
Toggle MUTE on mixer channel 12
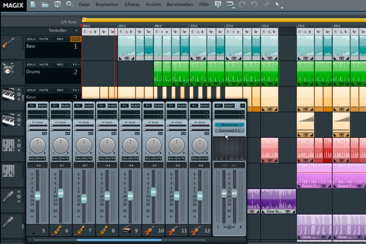(x=204, y=158)
